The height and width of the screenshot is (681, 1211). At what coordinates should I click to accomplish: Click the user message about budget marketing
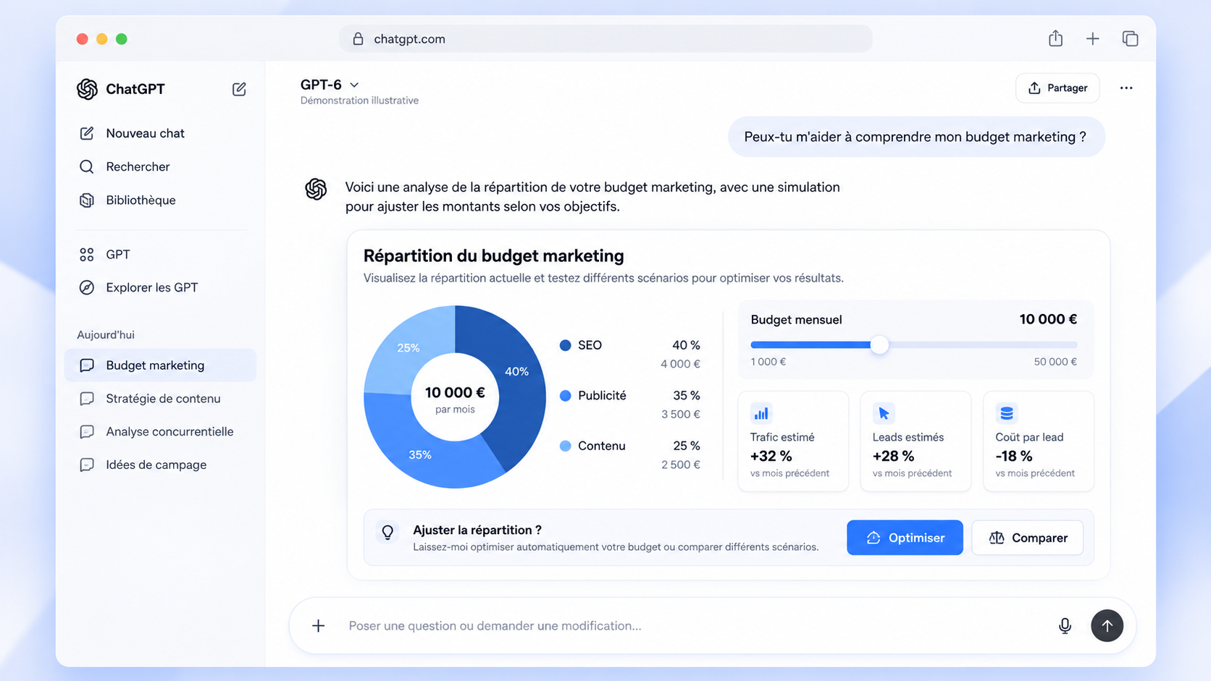pos(915,137)
